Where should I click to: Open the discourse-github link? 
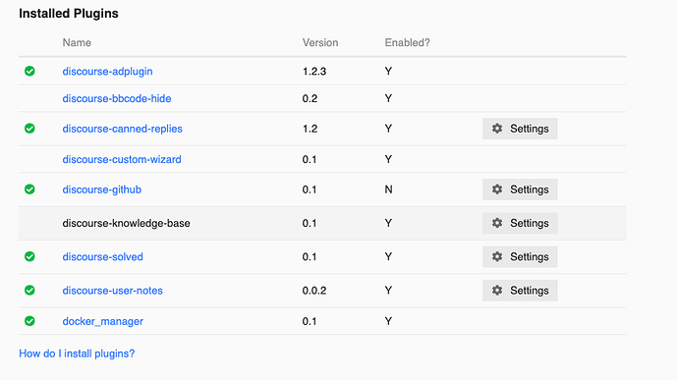pyautogui.click(x=101, y=190)
